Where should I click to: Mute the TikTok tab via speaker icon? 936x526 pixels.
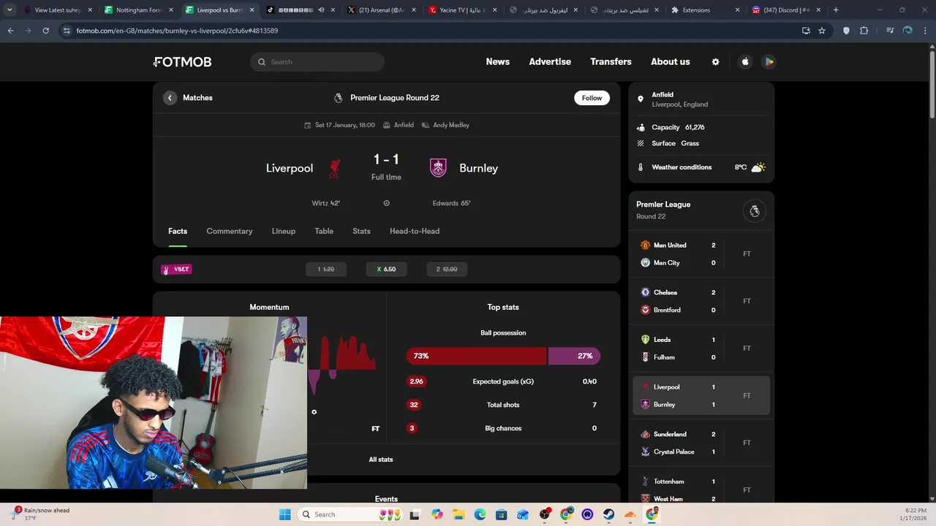321,10
